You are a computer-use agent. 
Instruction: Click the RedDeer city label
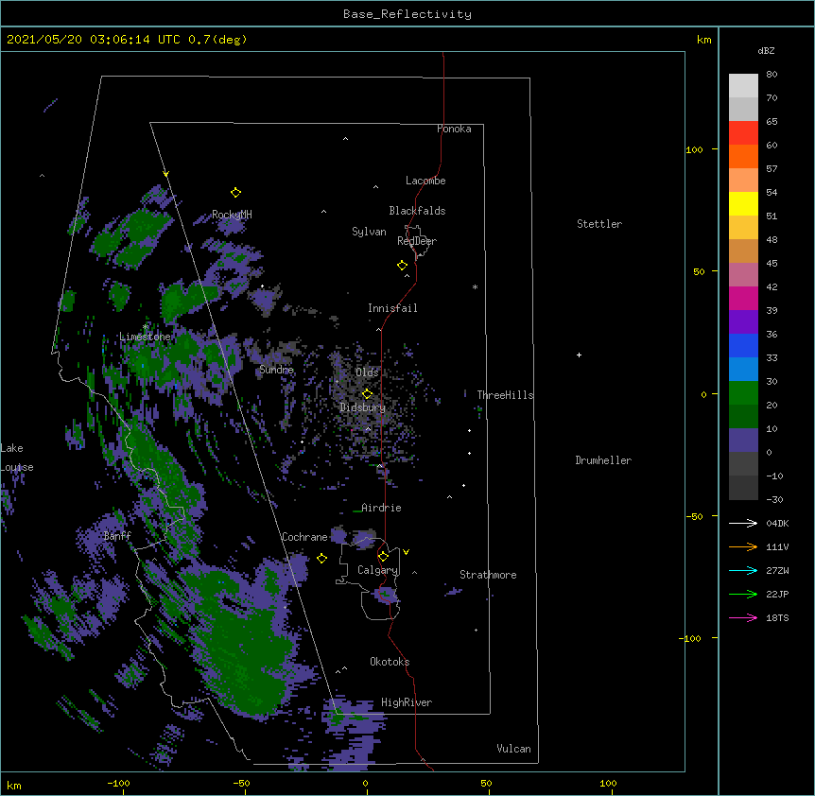tap(417, 241)
